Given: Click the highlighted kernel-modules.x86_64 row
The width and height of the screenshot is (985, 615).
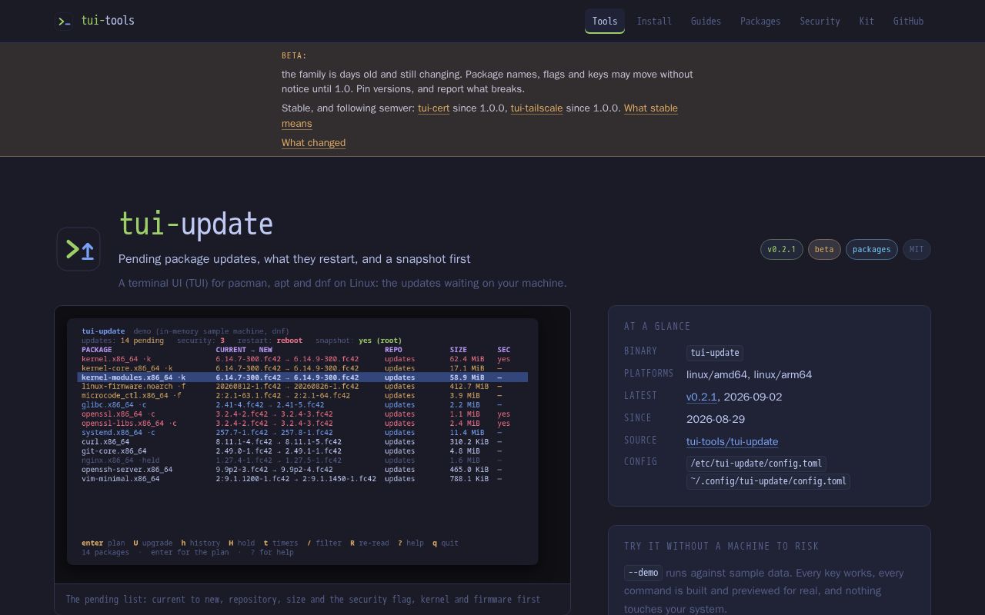Looking at the screenshot, I should [x=302, y=377].
